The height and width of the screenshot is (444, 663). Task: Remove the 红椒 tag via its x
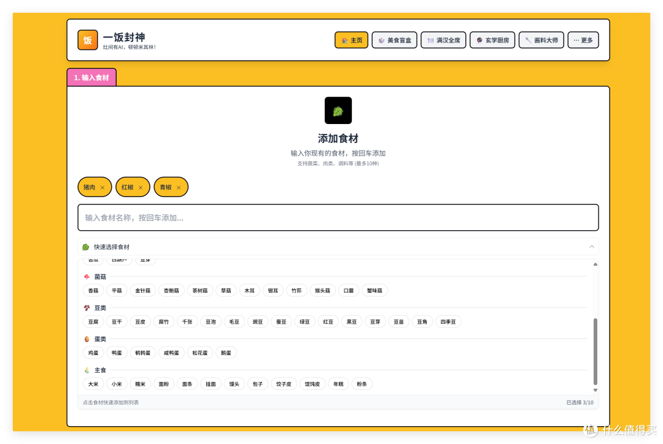pos(141,187)
